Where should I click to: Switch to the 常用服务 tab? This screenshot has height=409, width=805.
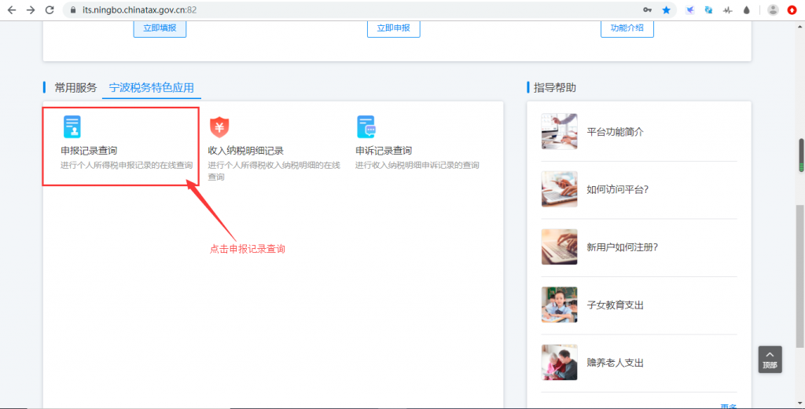pos(75,88)
